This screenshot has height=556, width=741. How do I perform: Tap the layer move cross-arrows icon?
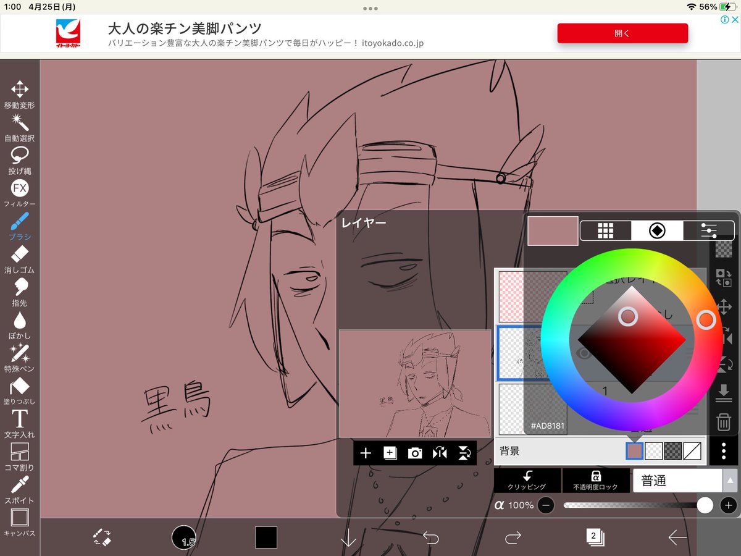[x=724, y=307]
